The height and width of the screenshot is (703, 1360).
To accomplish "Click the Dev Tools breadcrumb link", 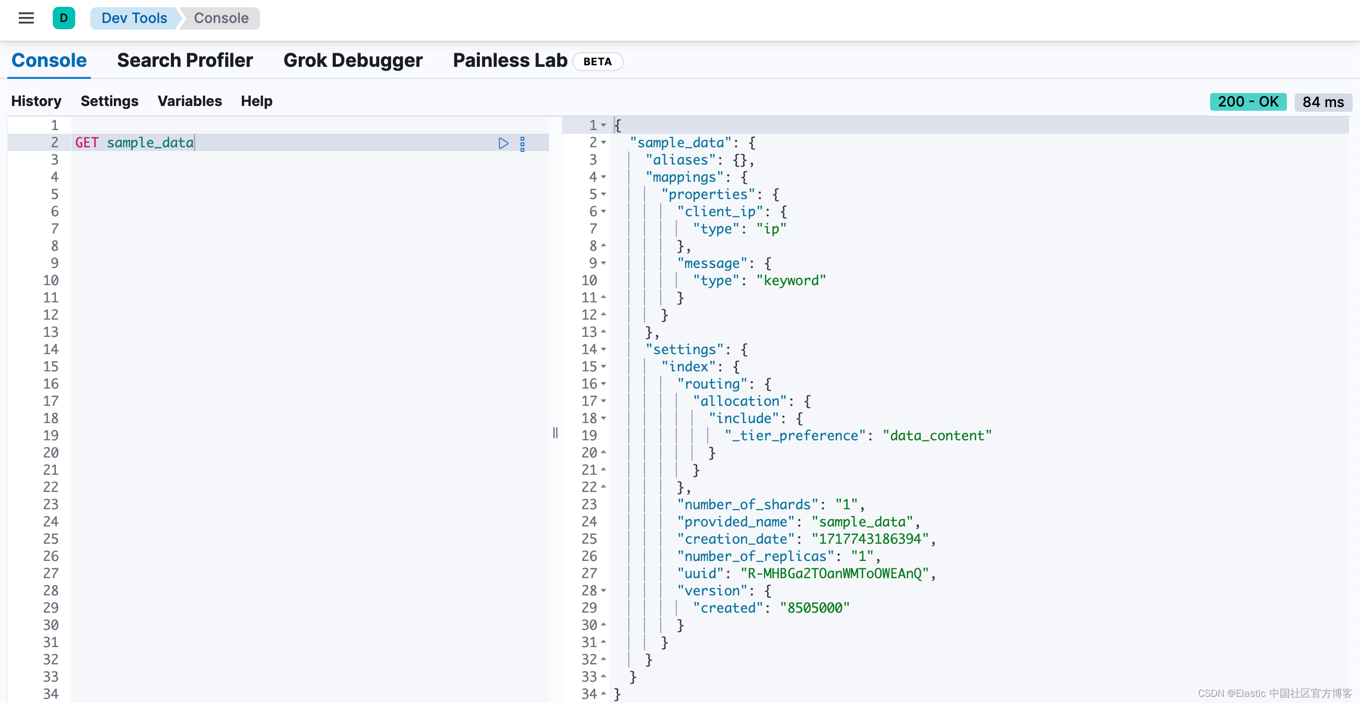I will click(134, 17).
